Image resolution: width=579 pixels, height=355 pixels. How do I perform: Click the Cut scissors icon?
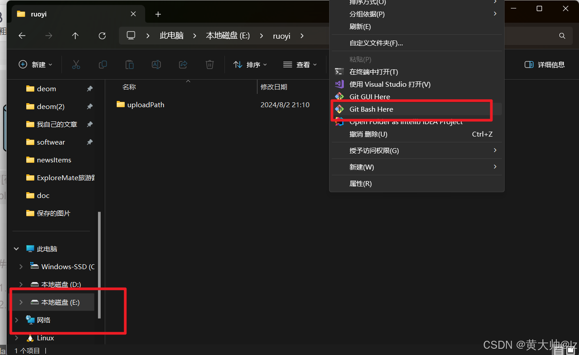[76, 65]
